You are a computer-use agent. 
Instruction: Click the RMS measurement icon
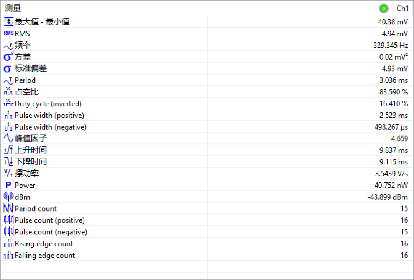pyautogui.click(x=8, y=33)
